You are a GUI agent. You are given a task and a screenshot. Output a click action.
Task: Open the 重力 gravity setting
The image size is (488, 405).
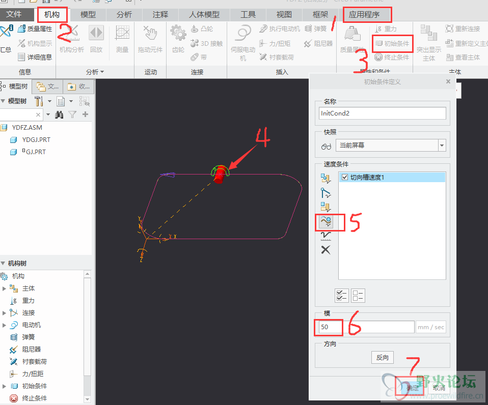pyautogui.click(x=386, y=29)
